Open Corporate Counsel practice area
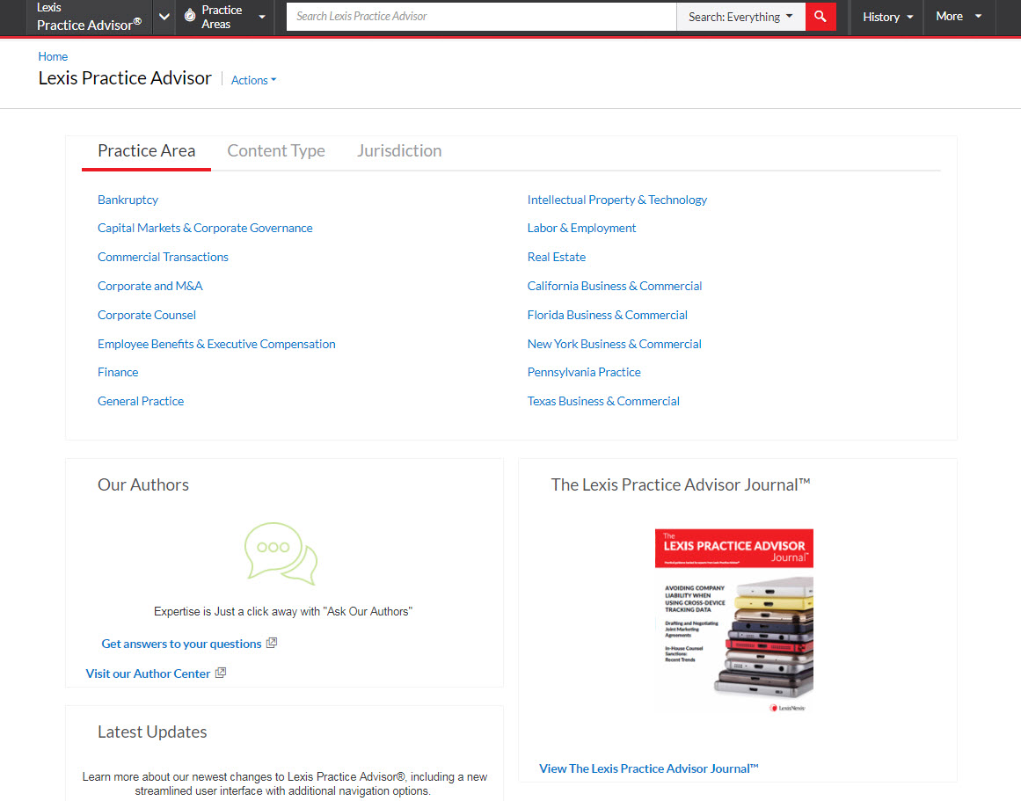The width and height of the screenshot is (1021, 801). pos(147,315)
